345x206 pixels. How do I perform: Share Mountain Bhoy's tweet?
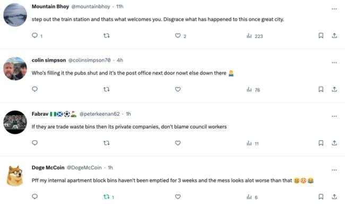click(334, 36)
